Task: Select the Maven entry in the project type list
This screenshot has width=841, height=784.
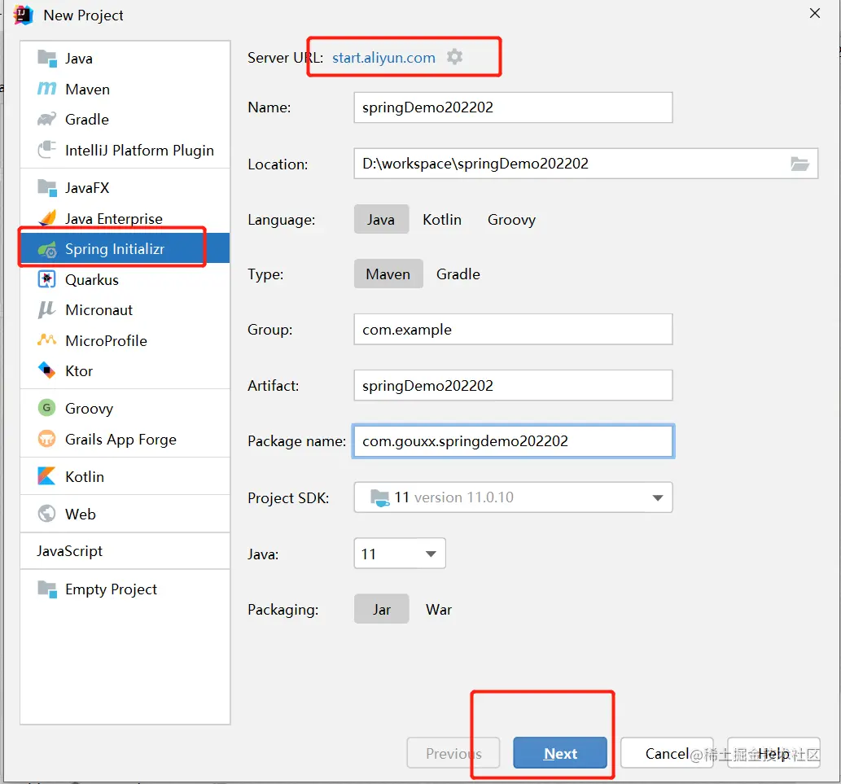Action: click(x=125, y=89)
